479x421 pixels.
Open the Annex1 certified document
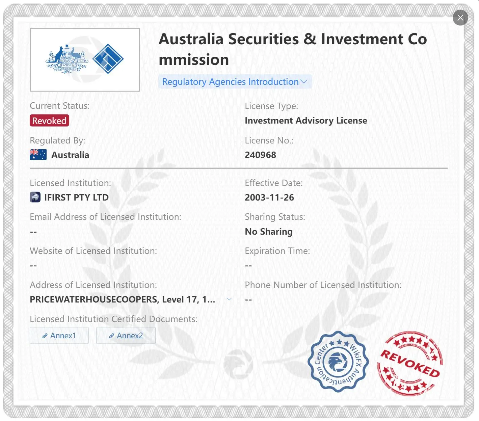[x=59, y=336]
